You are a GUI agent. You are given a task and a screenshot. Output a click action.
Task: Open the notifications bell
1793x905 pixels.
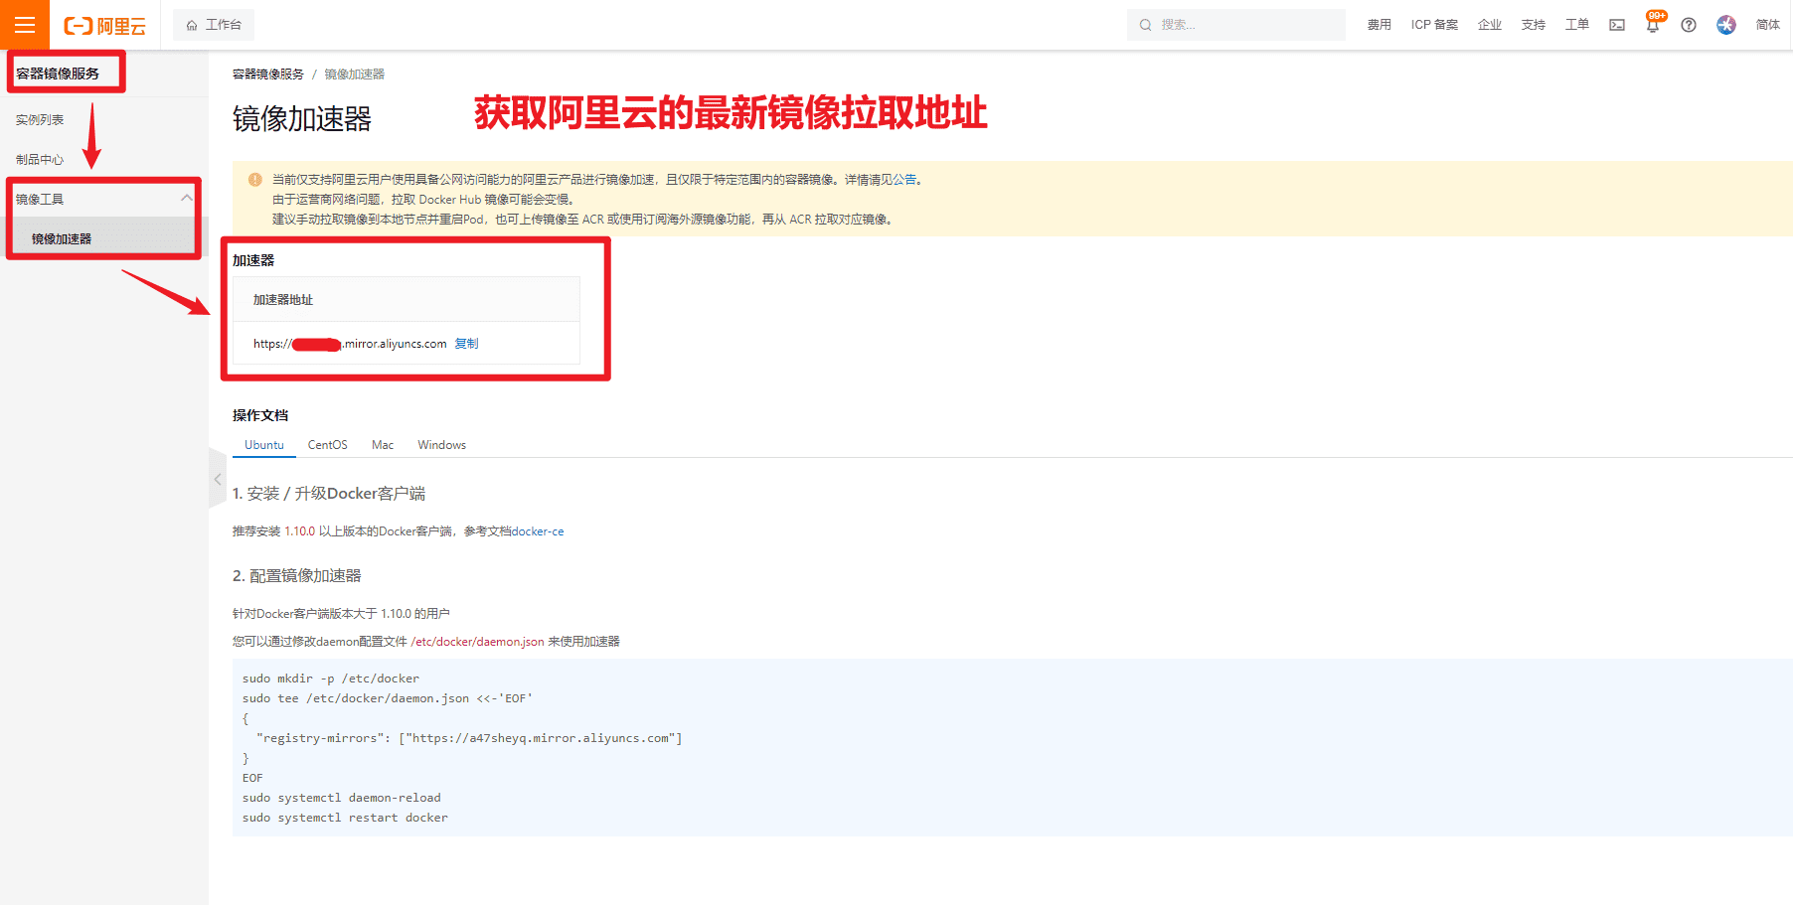tap(1652, 26)
